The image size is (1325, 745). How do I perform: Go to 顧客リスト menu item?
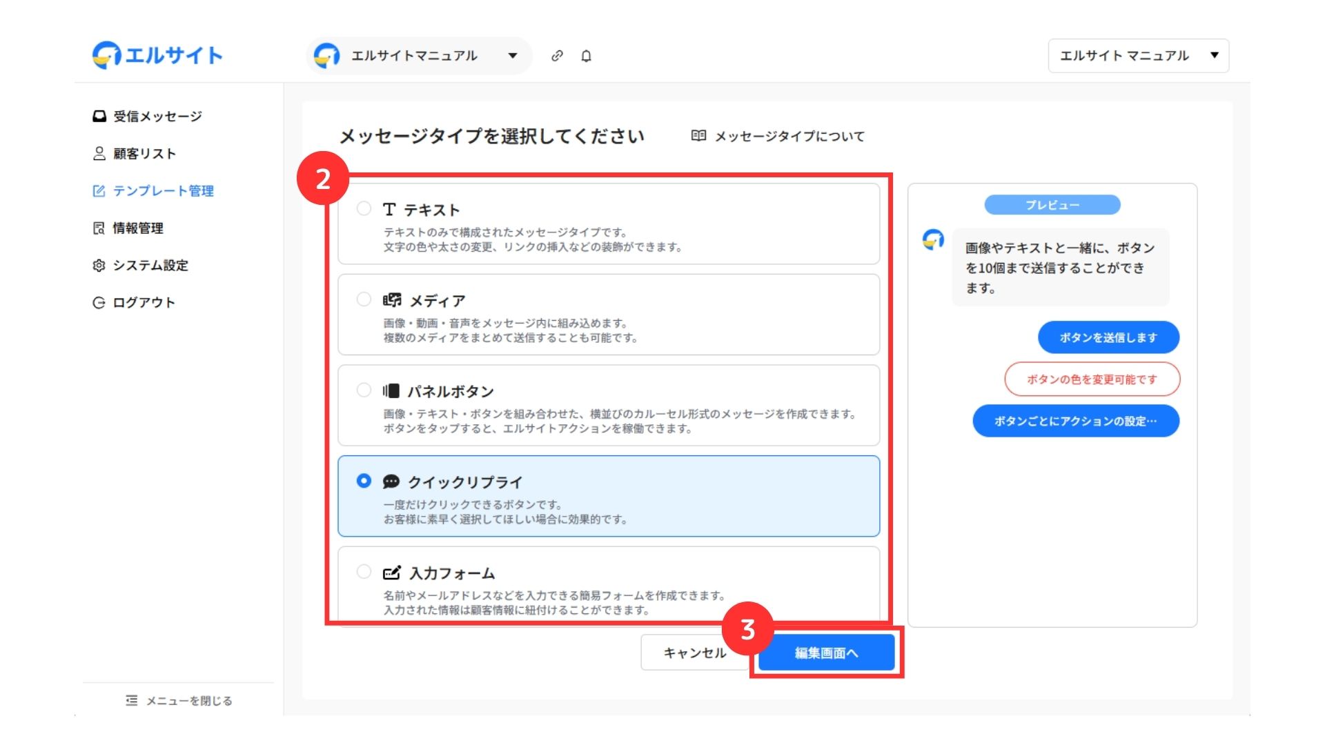[x=144, y=153]
